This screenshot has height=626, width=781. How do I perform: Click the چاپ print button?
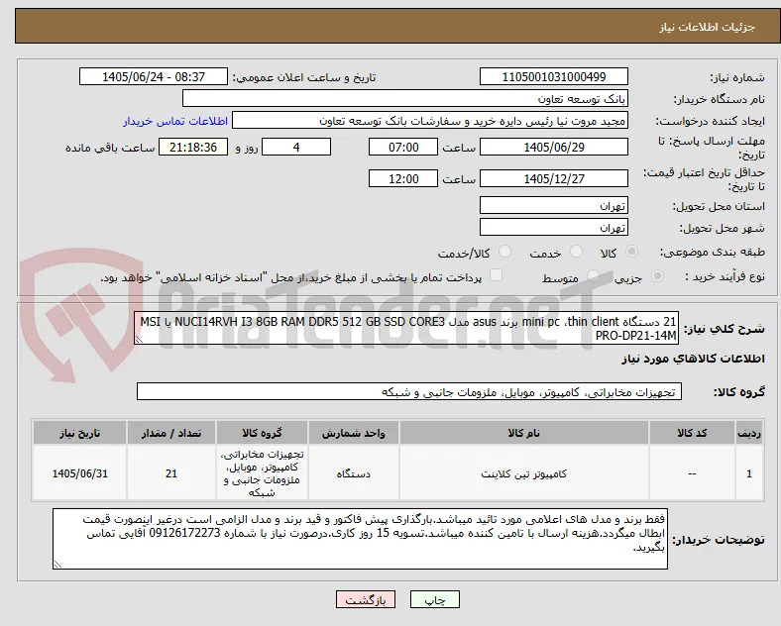(435, 599)
